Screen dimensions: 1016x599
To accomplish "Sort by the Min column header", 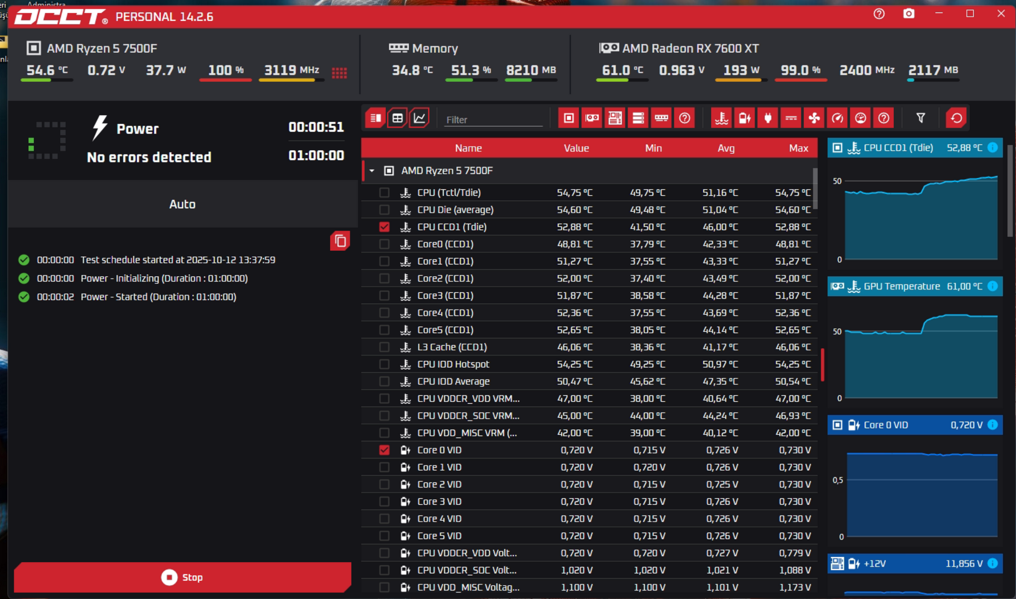I will (x=653, y=148).
